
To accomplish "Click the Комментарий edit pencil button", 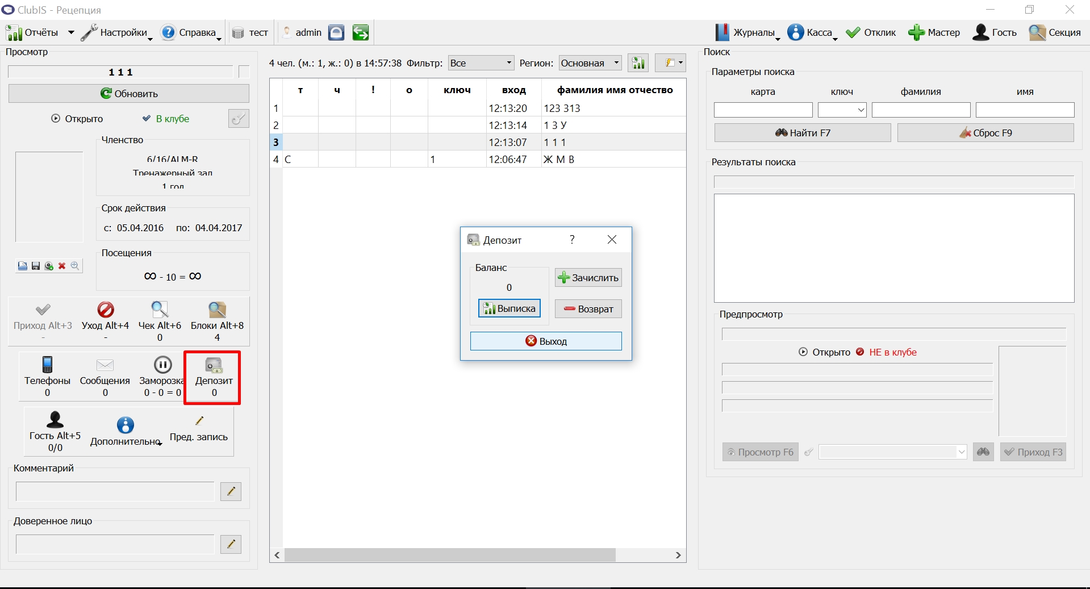I will point(231,491).
